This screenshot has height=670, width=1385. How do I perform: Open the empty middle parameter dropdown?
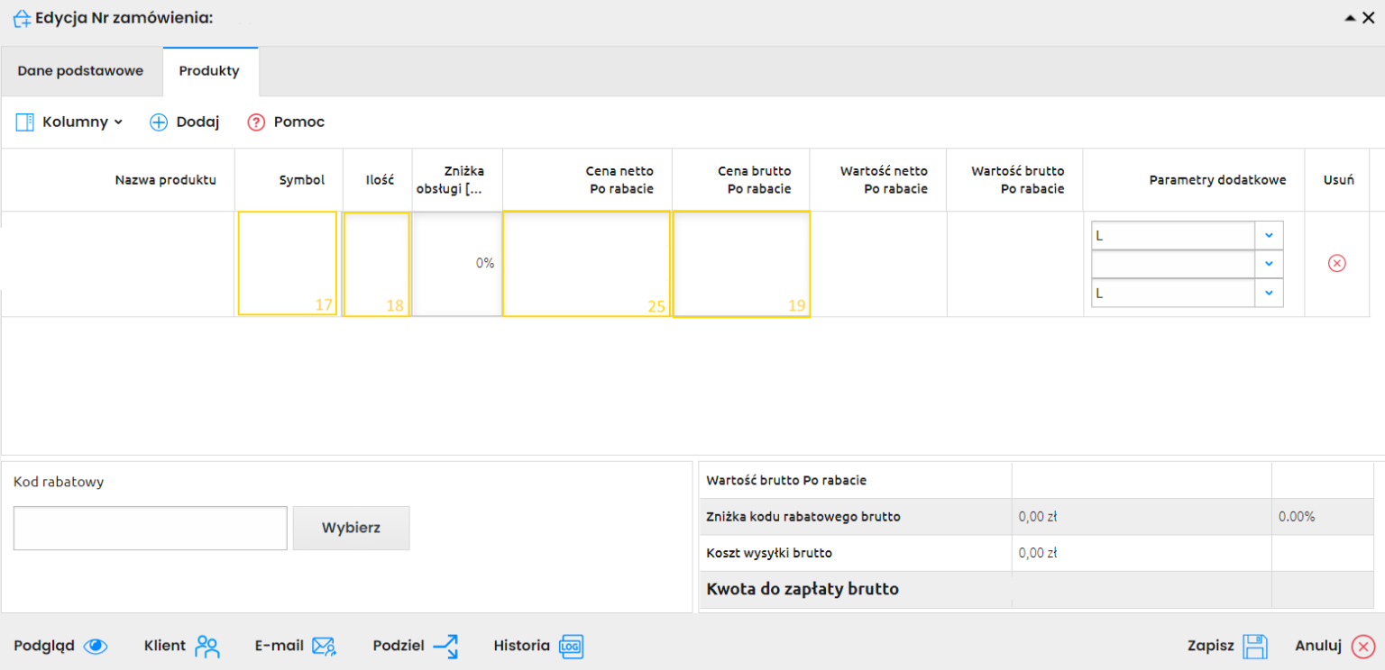click(1268, 264)
